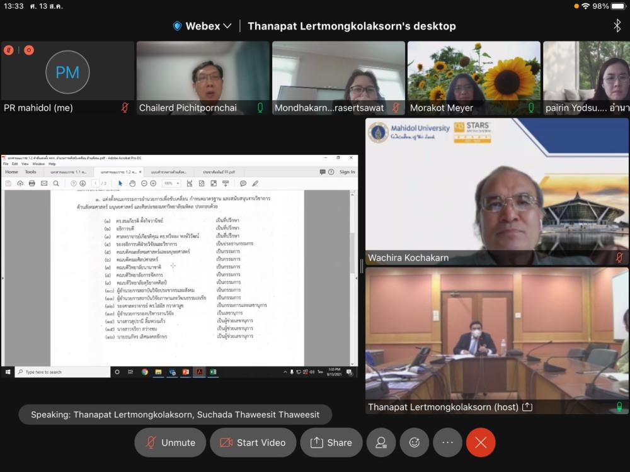Click the red leave meeting button
The width and height of the screenshot is (630, 472).
[x=481, y=442]
